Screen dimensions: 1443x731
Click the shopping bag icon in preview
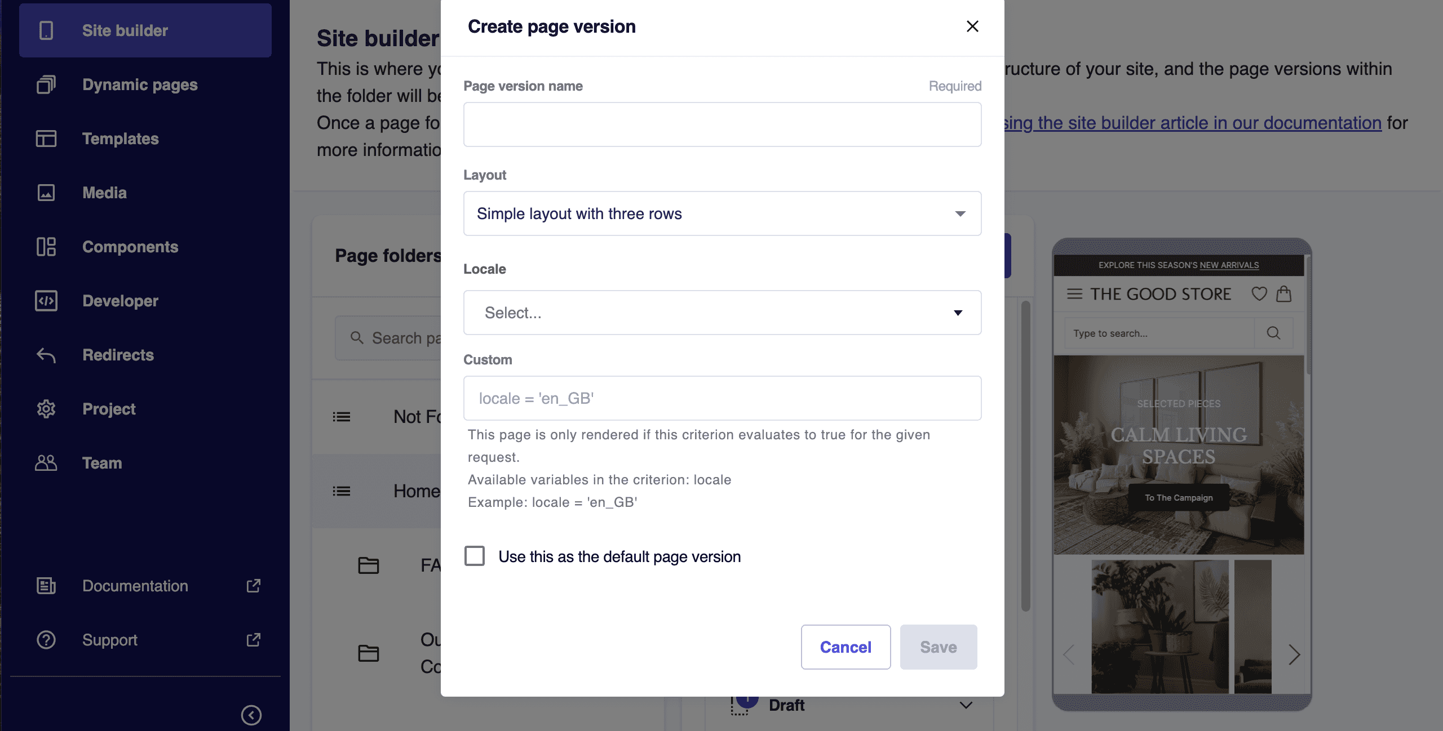(1284, 293)
